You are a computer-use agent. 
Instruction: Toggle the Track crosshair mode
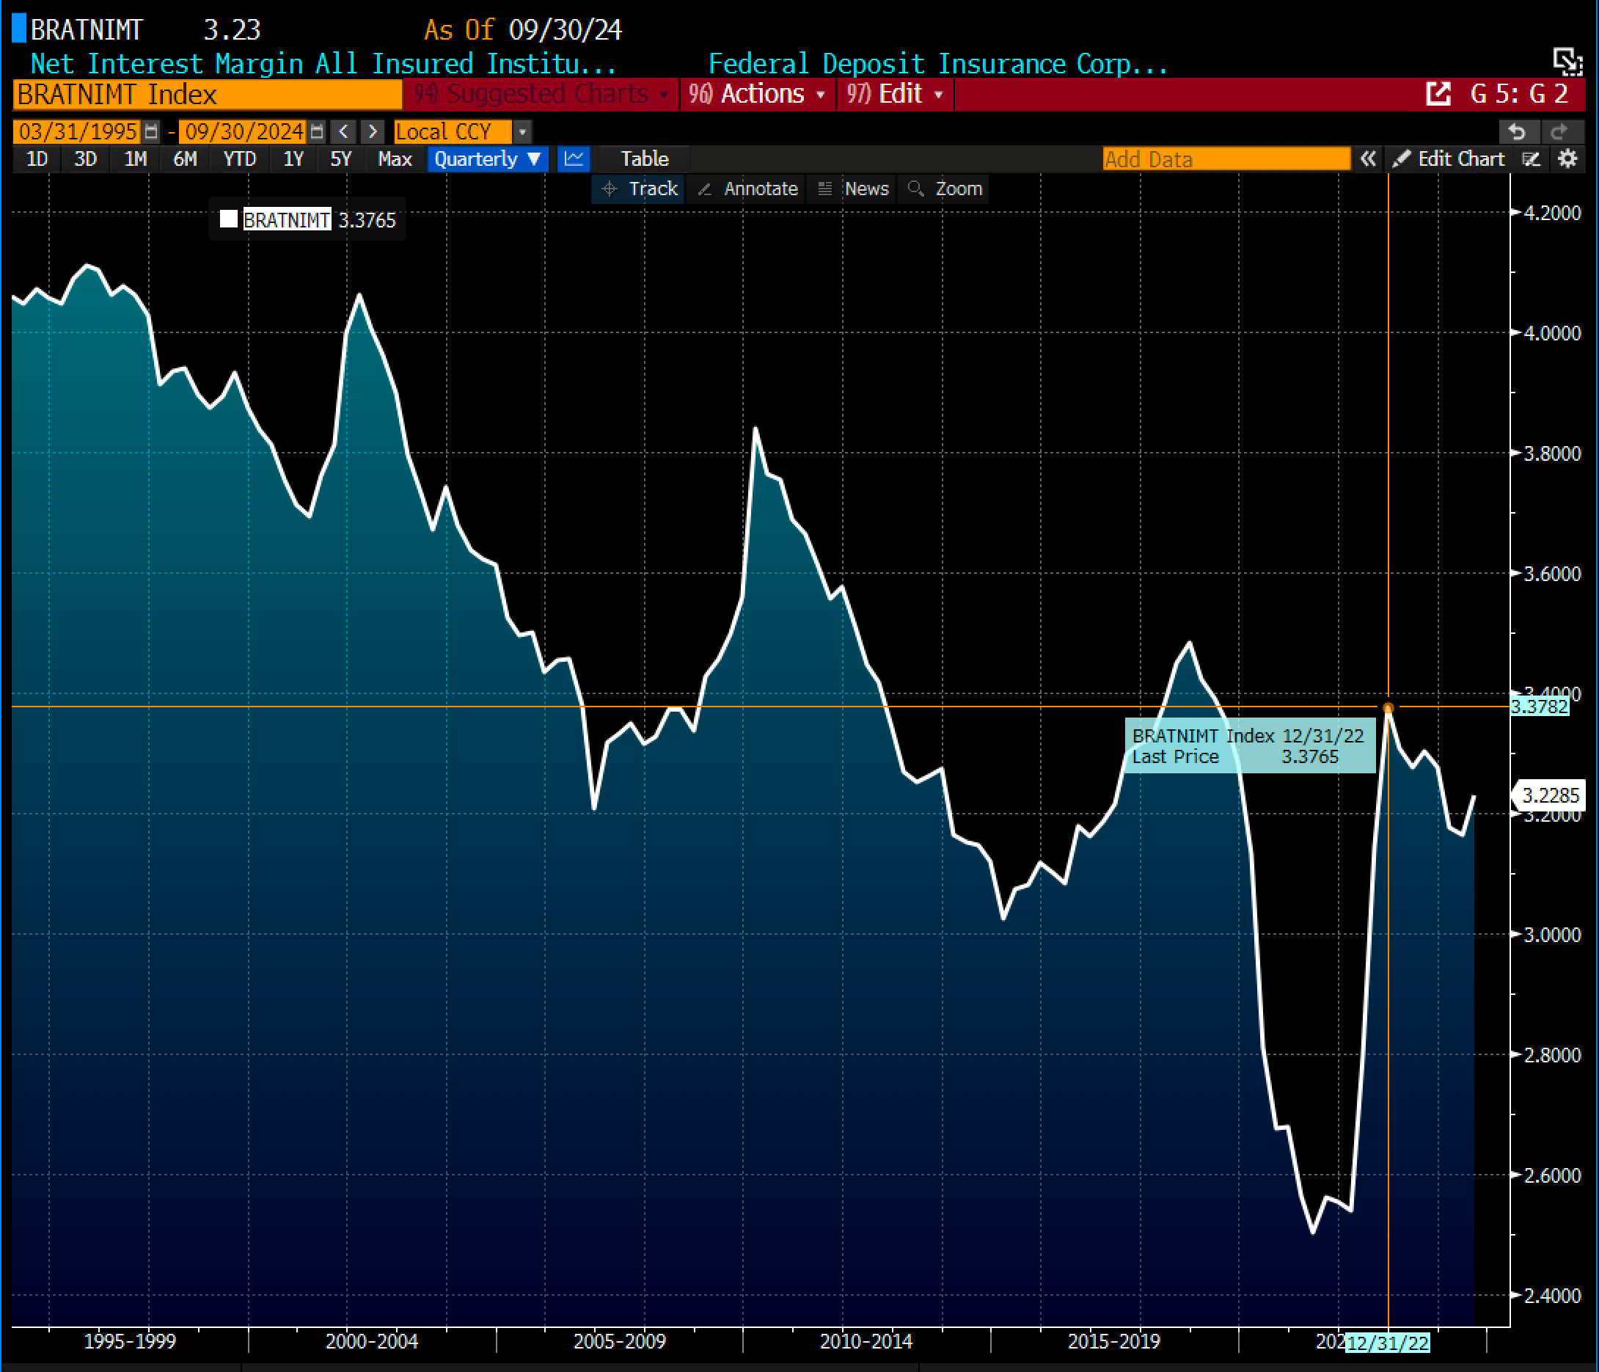640,189
